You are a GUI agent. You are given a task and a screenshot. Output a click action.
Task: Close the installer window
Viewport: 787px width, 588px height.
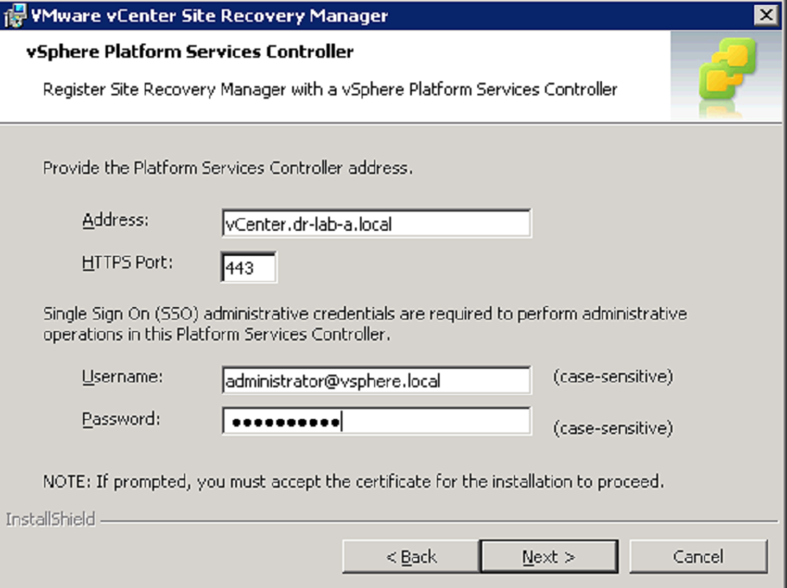pyautogui.click(x=766, y=15)
